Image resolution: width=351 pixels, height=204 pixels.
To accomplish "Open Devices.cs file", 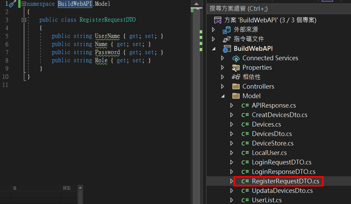I will (x=266, y=124).
